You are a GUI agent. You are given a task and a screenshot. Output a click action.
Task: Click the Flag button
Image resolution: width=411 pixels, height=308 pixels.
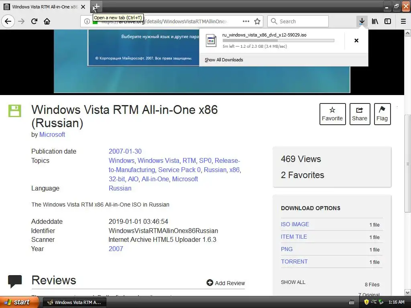[x=382, y=114]
